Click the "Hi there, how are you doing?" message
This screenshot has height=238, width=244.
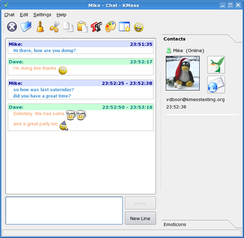point(44,51)
